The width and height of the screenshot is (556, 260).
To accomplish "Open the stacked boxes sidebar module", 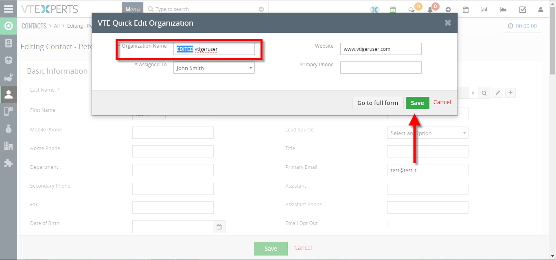I will [9, 60].
